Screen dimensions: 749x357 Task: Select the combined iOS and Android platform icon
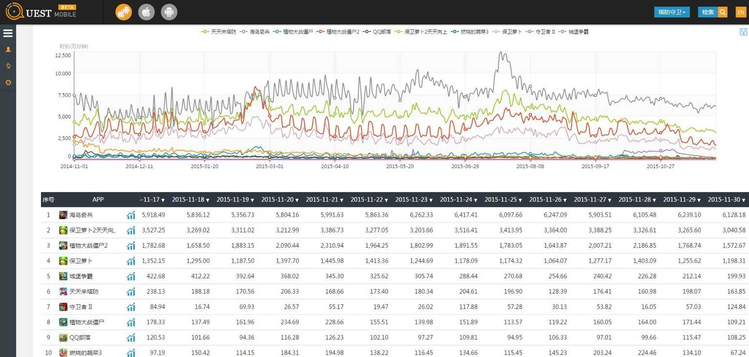pyautogui.click(x=123, y=12)
